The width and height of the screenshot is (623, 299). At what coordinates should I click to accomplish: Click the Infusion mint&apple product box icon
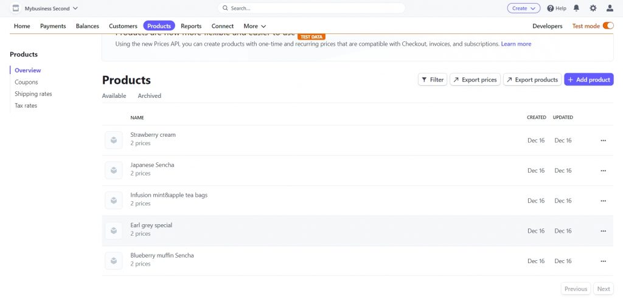point(114,201)
